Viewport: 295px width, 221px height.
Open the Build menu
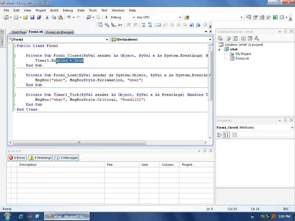(54, 10)
